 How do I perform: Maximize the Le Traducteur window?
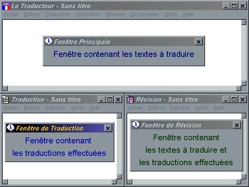tap(234, 6)
